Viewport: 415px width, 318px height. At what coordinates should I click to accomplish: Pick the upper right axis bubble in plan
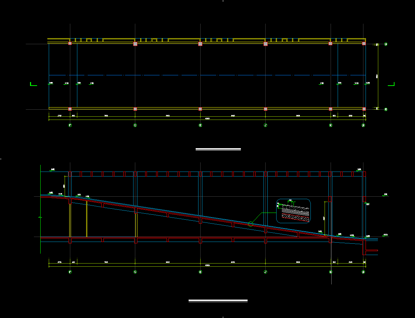[386, 44]
